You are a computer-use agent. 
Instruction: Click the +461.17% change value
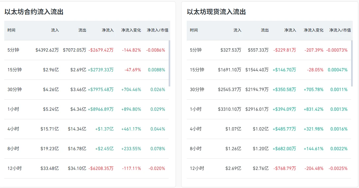coord(131,129)
